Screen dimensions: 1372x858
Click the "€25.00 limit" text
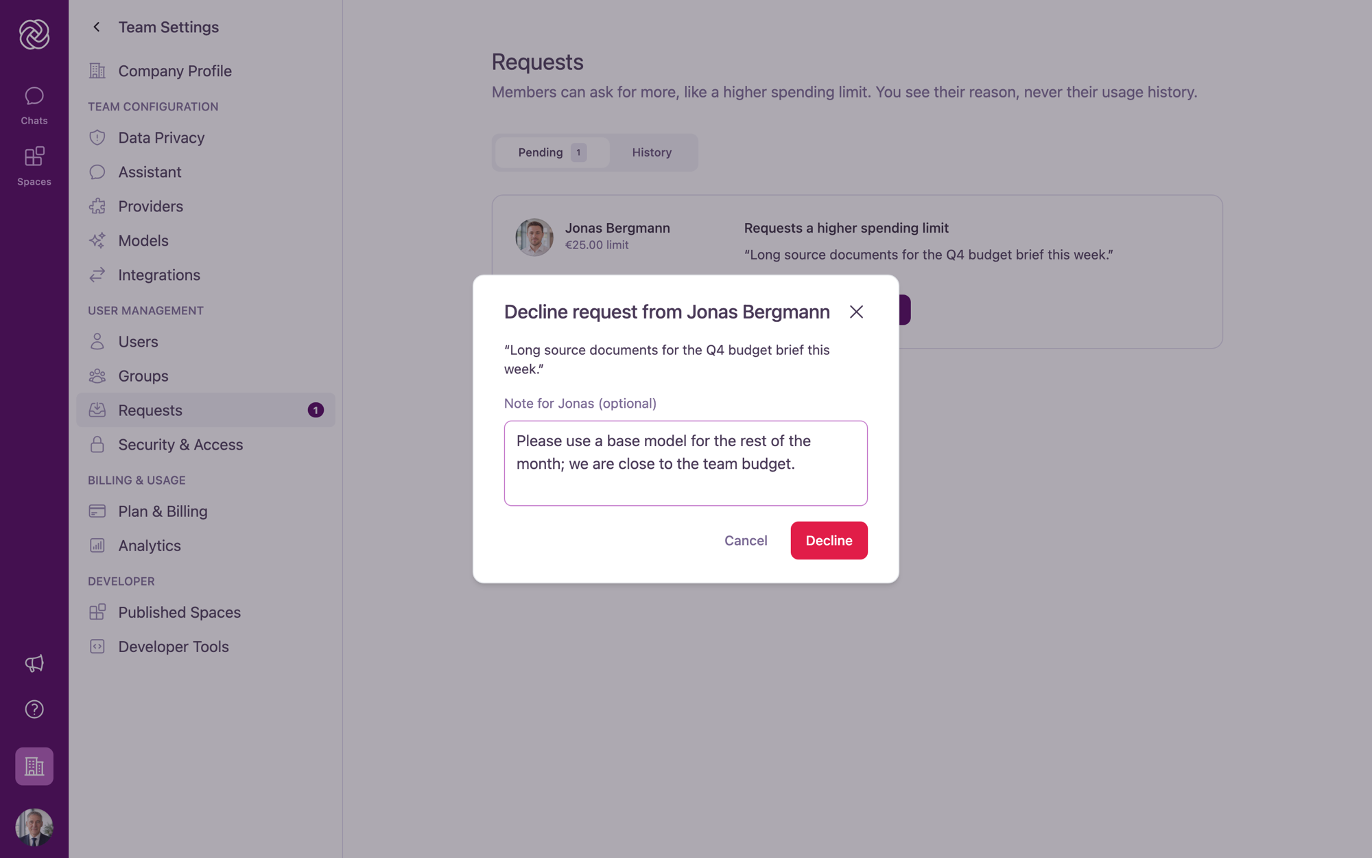pyautogui.click(x=597, y=245)
